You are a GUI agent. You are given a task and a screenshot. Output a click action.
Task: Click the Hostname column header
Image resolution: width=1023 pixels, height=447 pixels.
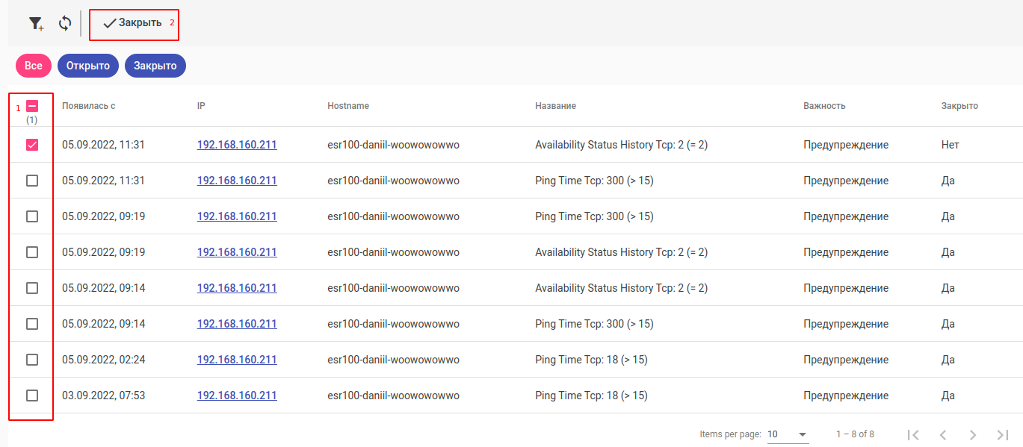pyautogui.click(x=348, y=106)
